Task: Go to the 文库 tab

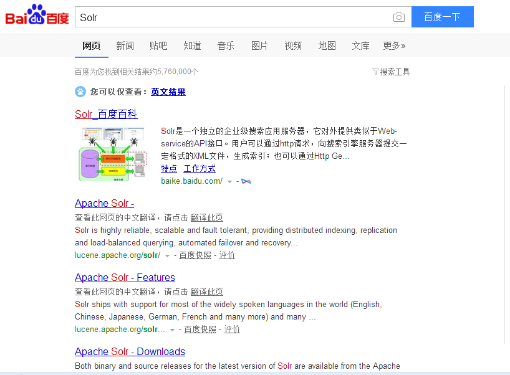Action: 360,46
